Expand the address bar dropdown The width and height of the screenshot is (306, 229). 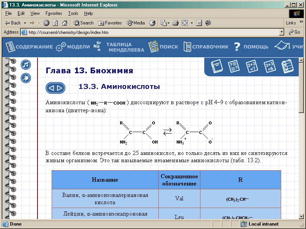point(282,32)
